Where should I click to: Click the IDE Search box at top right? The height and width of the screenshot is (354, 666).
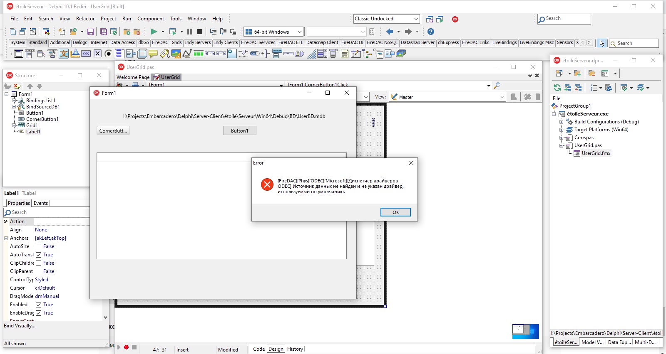click(x=564, y=19)
